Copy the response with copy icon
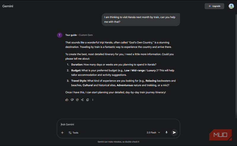The height and width of the screenshot is (146, 237). point(87,100)
